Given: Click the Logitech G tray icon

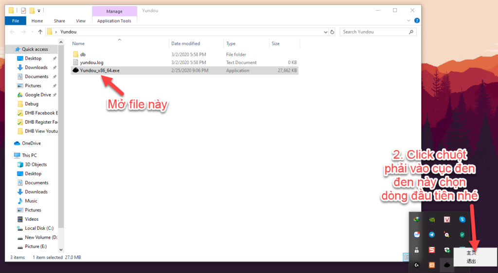Looking at the screenshot, I should 416,265.
